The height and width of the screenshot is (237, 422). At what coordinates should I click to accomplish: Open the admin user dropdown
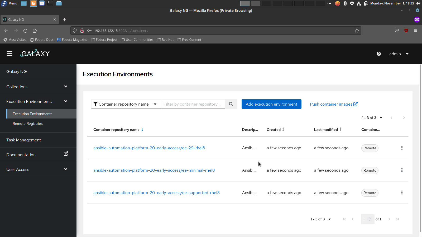click(399, 54)
